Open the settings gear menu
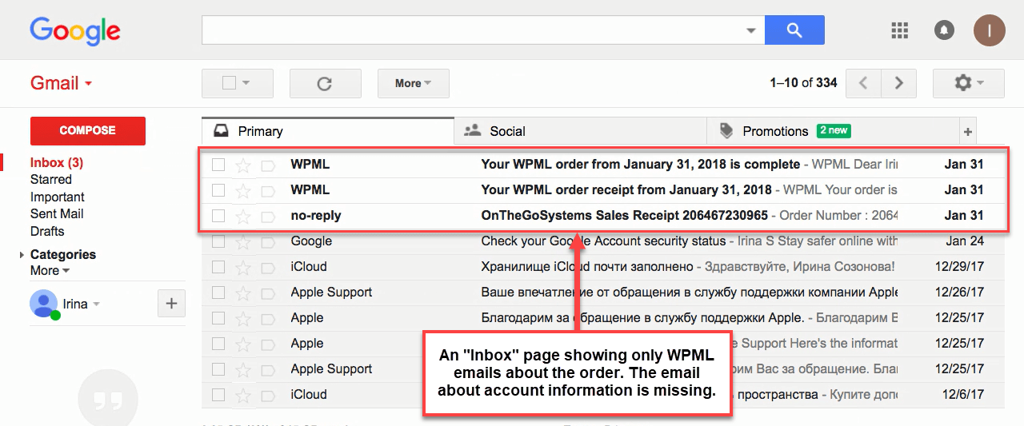1024x426 pixels. pyautogui.click(x=969, y=83)
